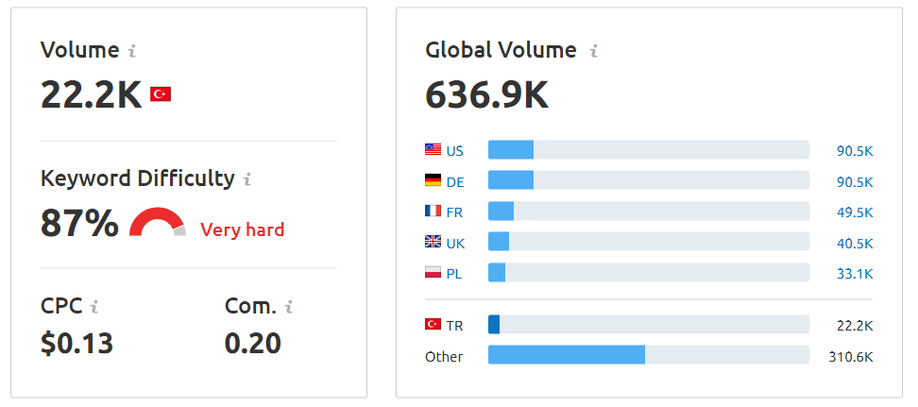Select the US flag icon

point(433,149)
